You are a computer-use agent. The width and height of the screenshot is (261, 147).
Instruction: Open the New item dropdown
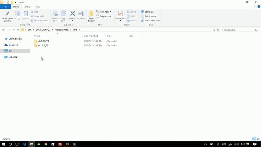click(x=104, y=12)
